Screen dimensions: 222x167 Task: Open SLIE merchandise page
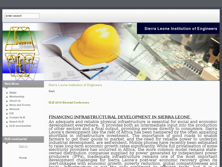(20, 126)
